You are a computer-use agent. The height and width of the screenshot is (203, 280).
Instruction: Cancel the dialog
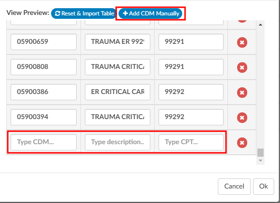234,187
